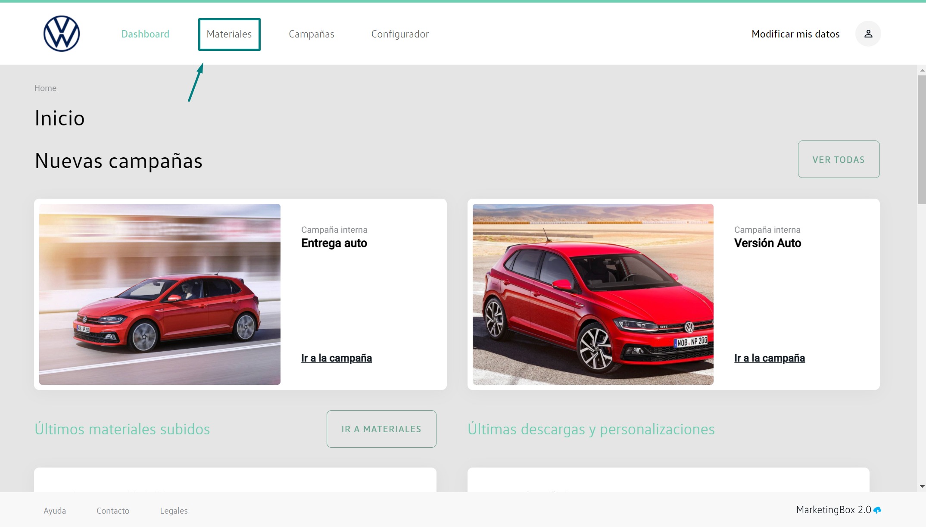The width and height of the screenshot is (926, 527).
Task: Open the Contacto footer link
Action: 113,511
